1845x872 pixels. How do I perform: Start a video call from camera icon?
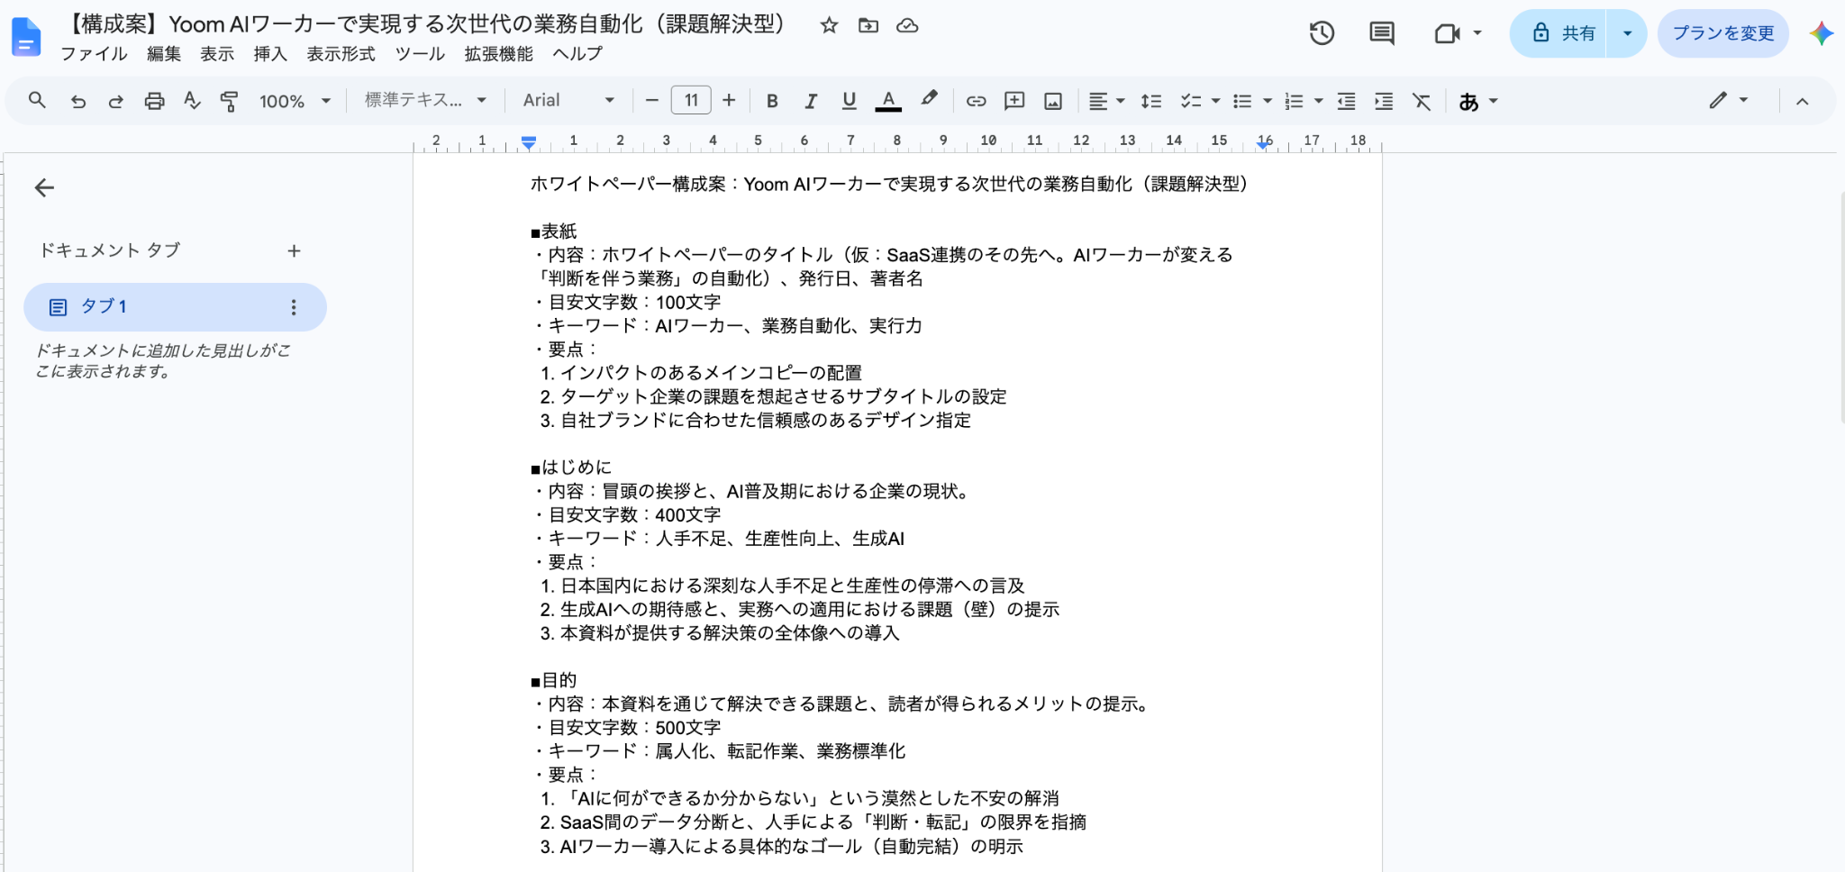coord(1447,33)
